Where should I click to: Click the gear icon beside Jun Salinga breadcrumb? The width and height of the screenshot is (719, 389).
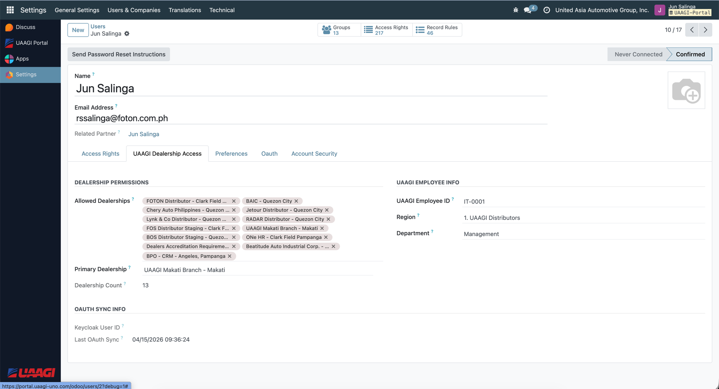(x=127, y=33)
